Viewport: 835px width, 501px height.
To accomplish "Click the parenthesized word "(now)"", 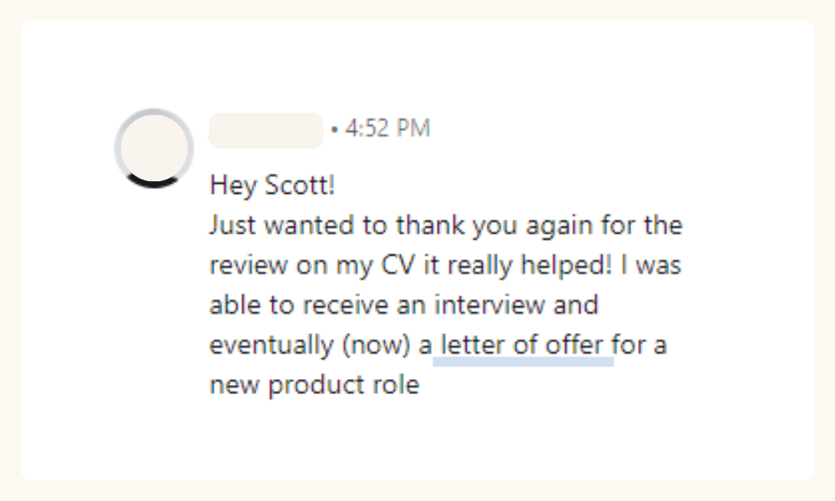I will [377, 345].
